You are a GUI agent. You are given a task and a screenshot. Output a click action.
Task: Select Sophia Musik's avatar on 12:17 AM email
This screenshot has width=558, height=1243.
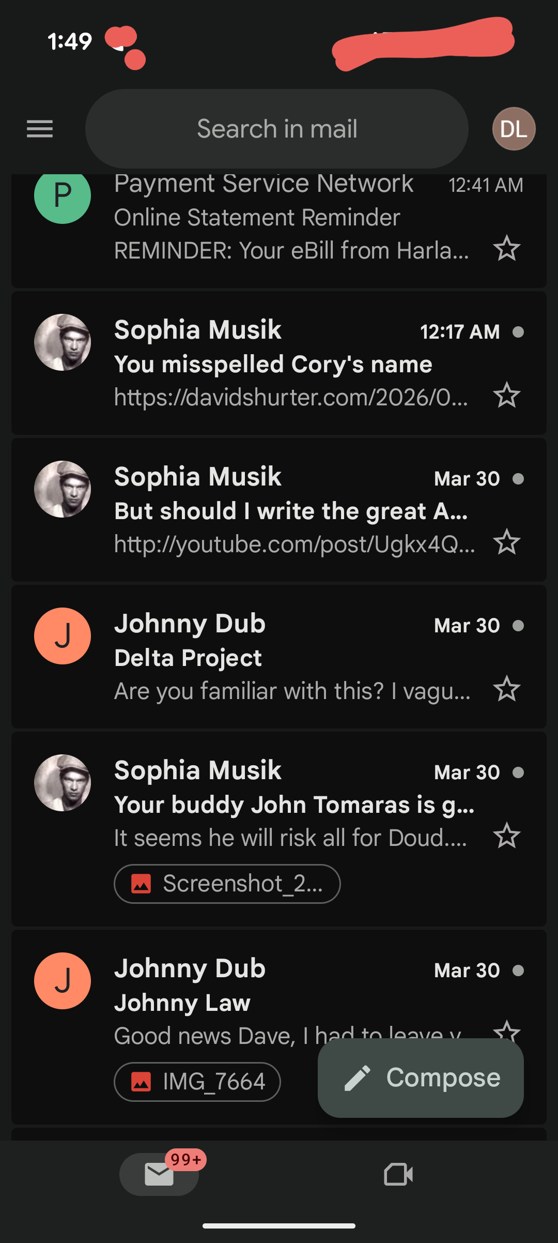[x=63, y=342]
